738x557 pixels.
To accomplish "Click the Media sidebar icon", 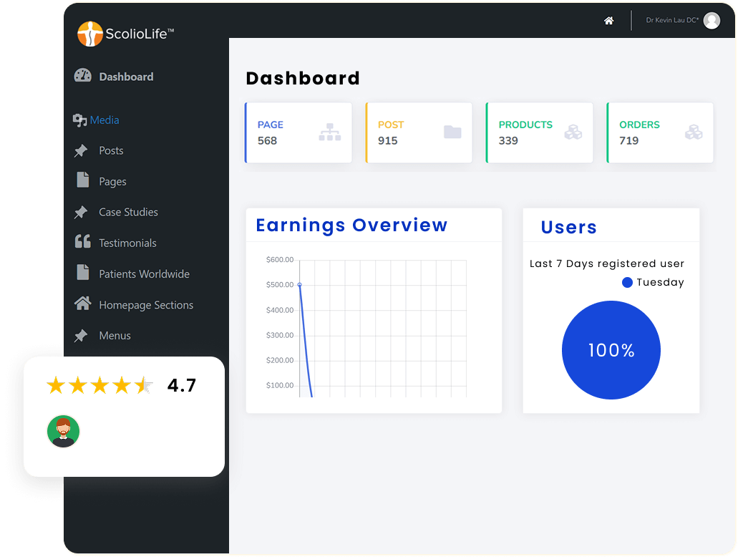I will pyautogui.click(x=80, y=120).
